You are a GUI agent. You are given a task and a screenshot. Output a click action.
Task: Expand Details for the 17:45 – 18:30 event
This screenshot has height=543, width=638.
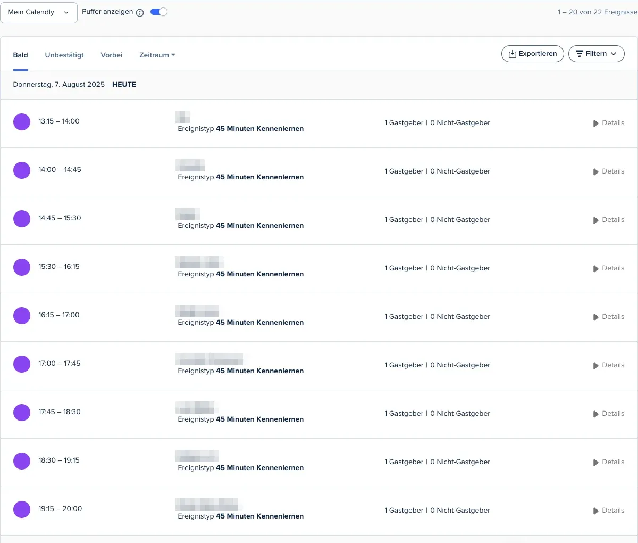[609, 414]
